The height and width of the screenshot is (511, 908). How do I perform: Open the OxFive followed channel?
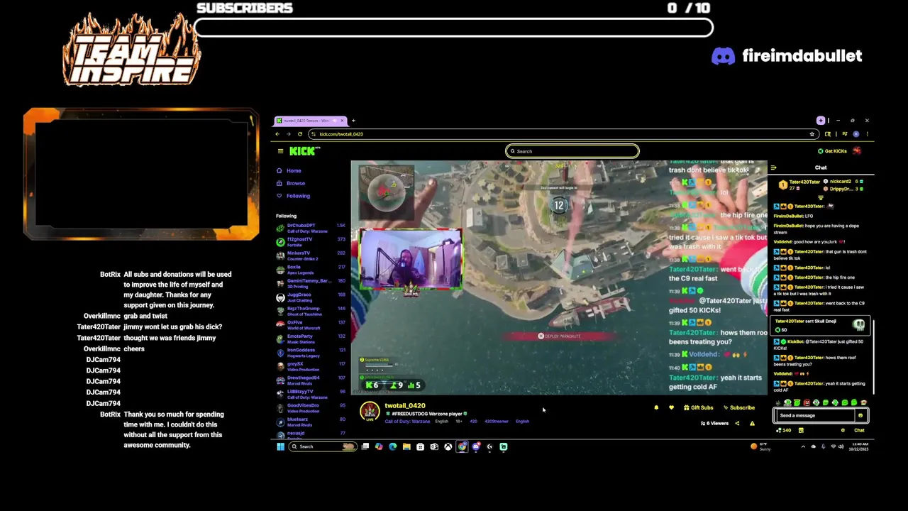pyautogui.click(x=311, y=324)
